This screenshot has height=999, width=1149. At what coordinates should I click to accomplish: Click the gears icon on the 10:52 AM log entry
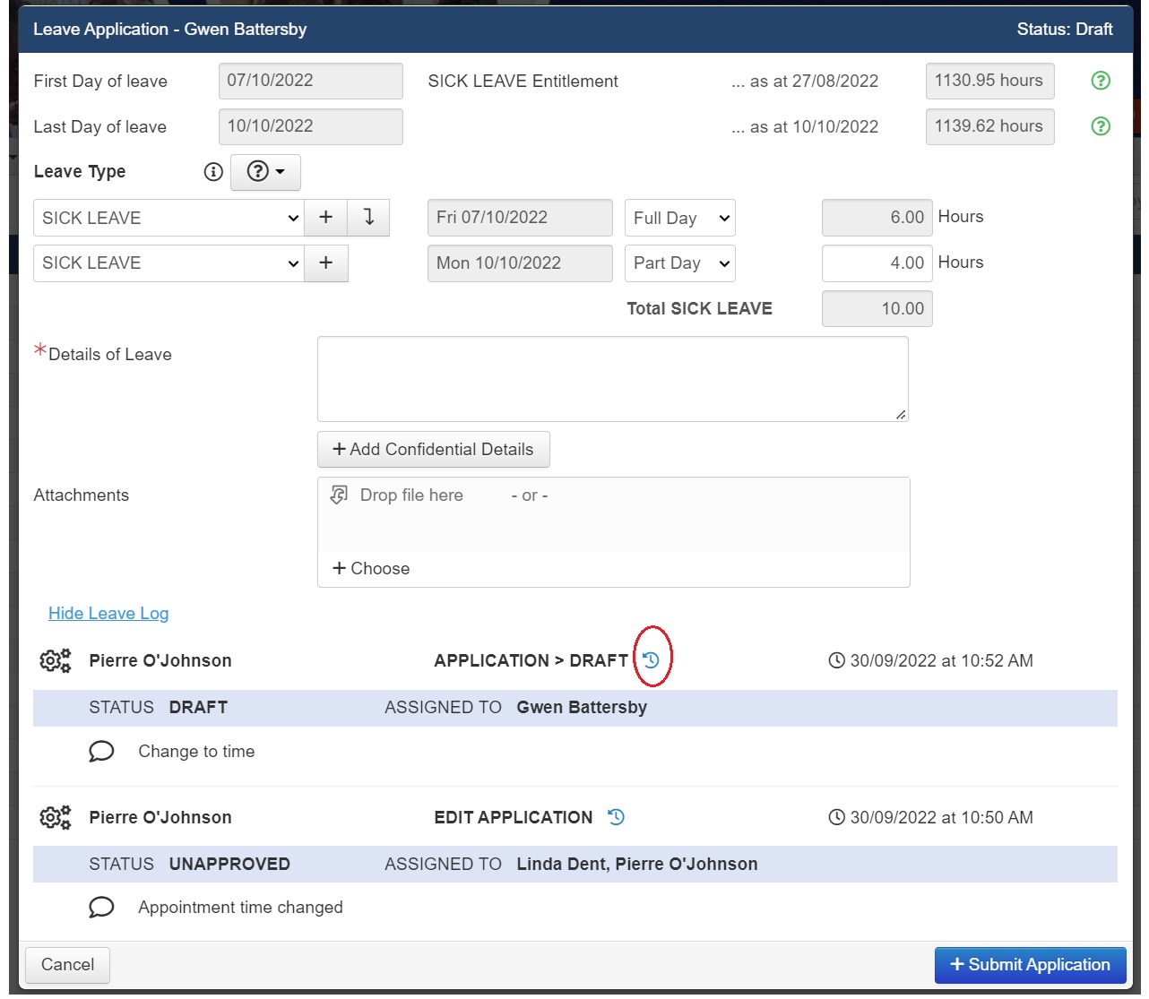(x=55, y=661)
